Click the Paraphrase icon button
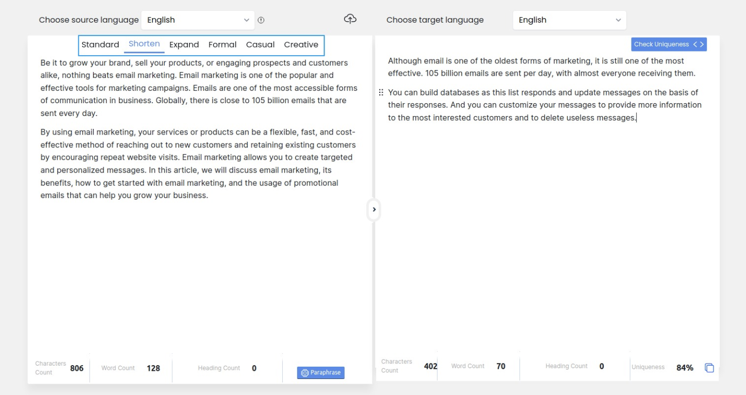This screenshot has width=746, height=395. 321,372
